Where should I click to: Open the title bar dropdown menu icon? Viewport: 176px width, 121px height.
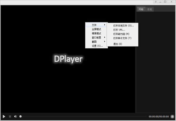[x=156, y=2]
